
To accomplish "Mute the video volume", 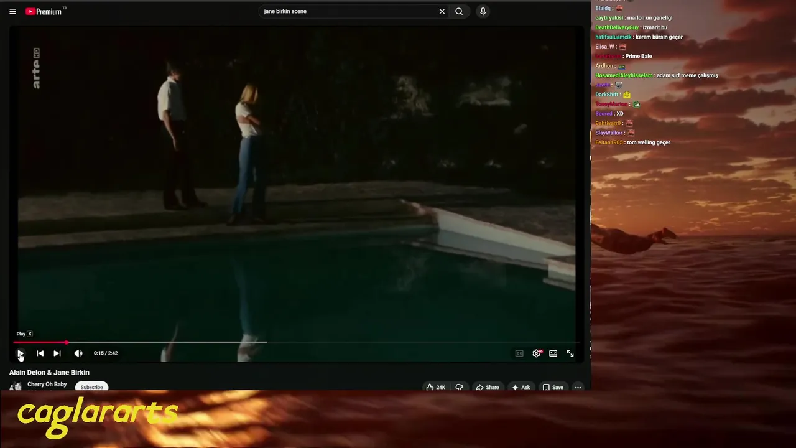I will pos(78,353).
